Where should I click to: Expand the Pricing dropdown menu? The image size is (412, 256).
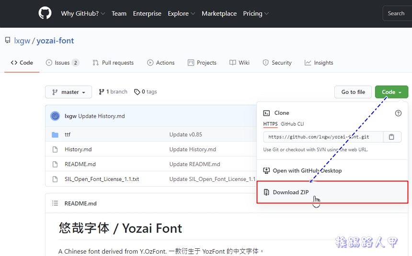click(256, 13)
